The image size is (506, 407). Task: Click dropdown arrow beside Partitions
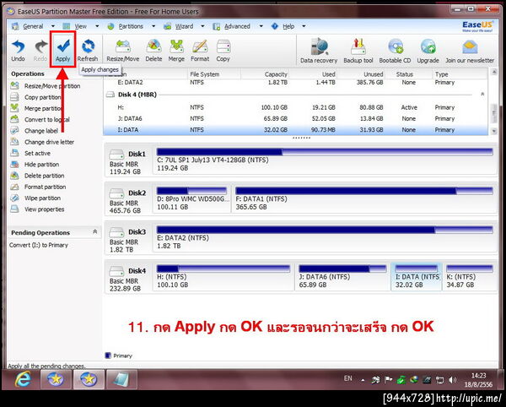click(153, 26)
